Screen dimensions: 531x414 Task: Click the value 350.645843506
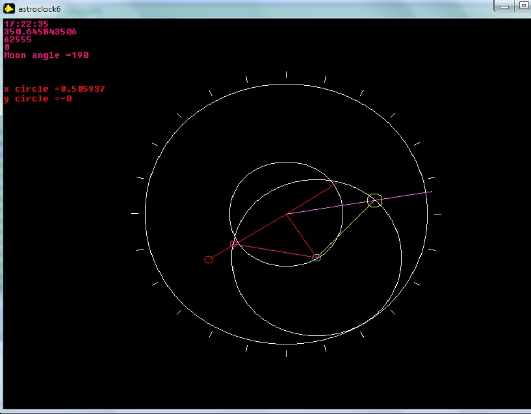(x=40, y=31)
